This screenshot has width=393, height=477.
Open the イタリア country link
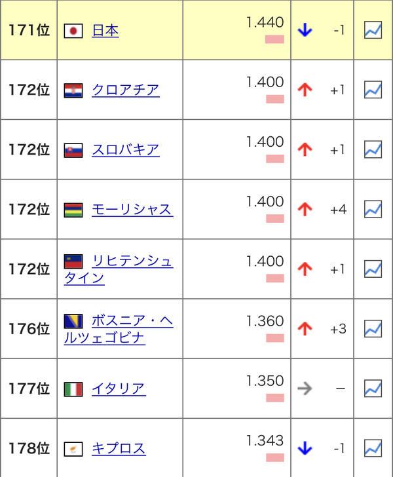119,389
